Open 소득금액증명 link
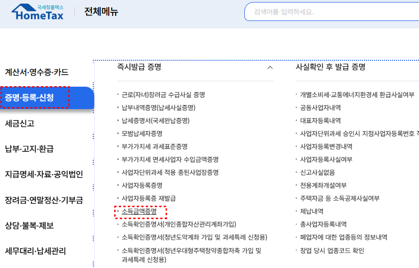The width and height of the screenshot is (419, 268). click(x=139, y=211)
